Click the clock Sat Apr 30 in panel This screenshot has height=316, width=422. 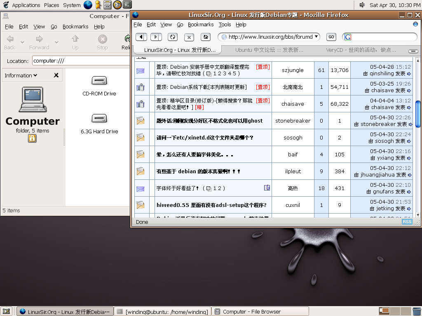tap(394, 5)
